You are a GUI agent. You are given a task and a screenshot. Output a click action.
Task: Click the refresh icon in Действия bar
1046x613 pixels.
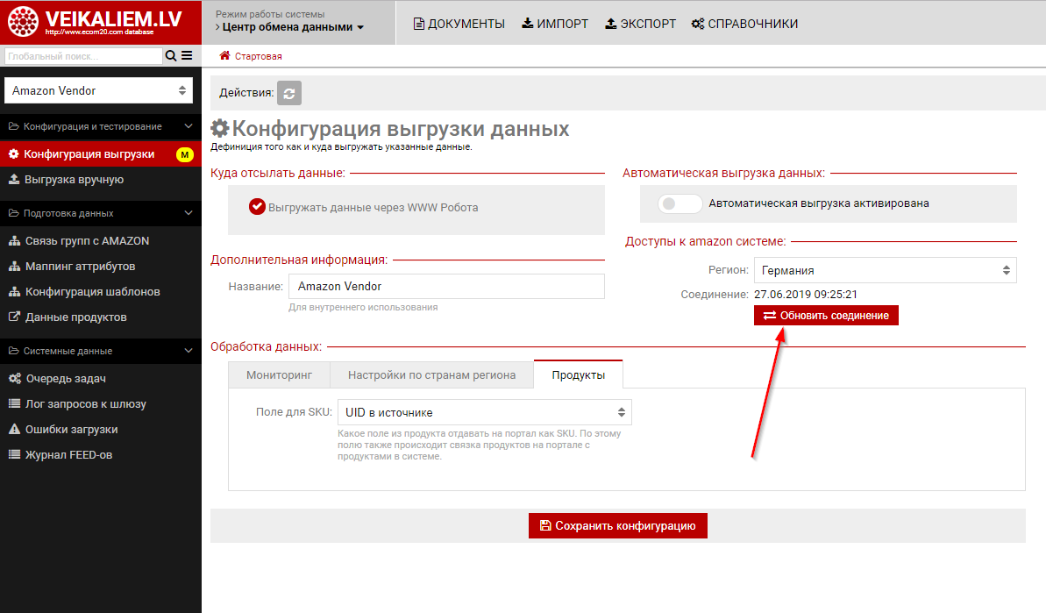pos(289,93)
